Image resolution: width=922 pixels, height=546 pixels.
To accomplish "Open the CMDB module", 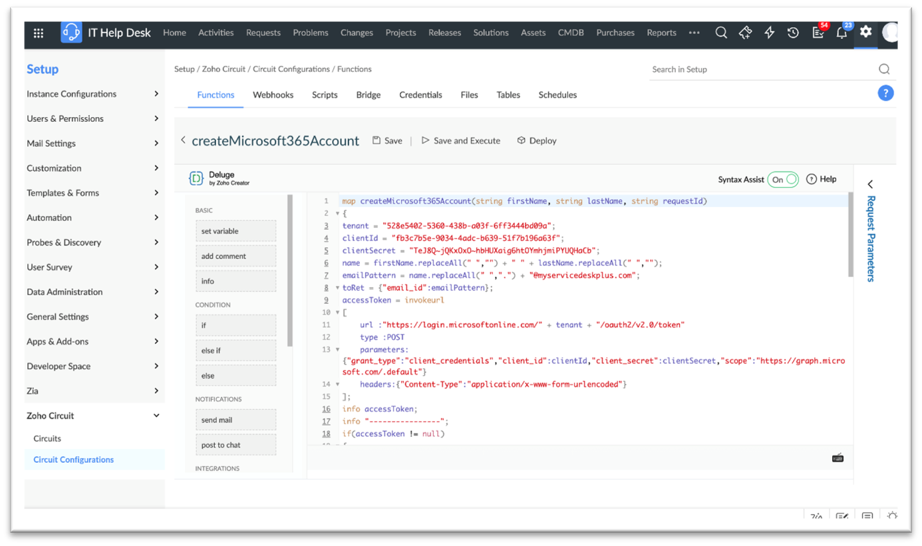I will coord(571,33).
